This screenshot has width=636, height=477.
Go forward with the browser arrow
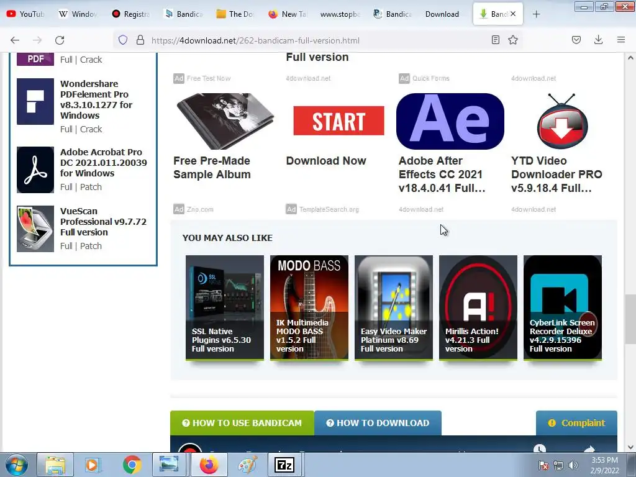click(37, 40)
